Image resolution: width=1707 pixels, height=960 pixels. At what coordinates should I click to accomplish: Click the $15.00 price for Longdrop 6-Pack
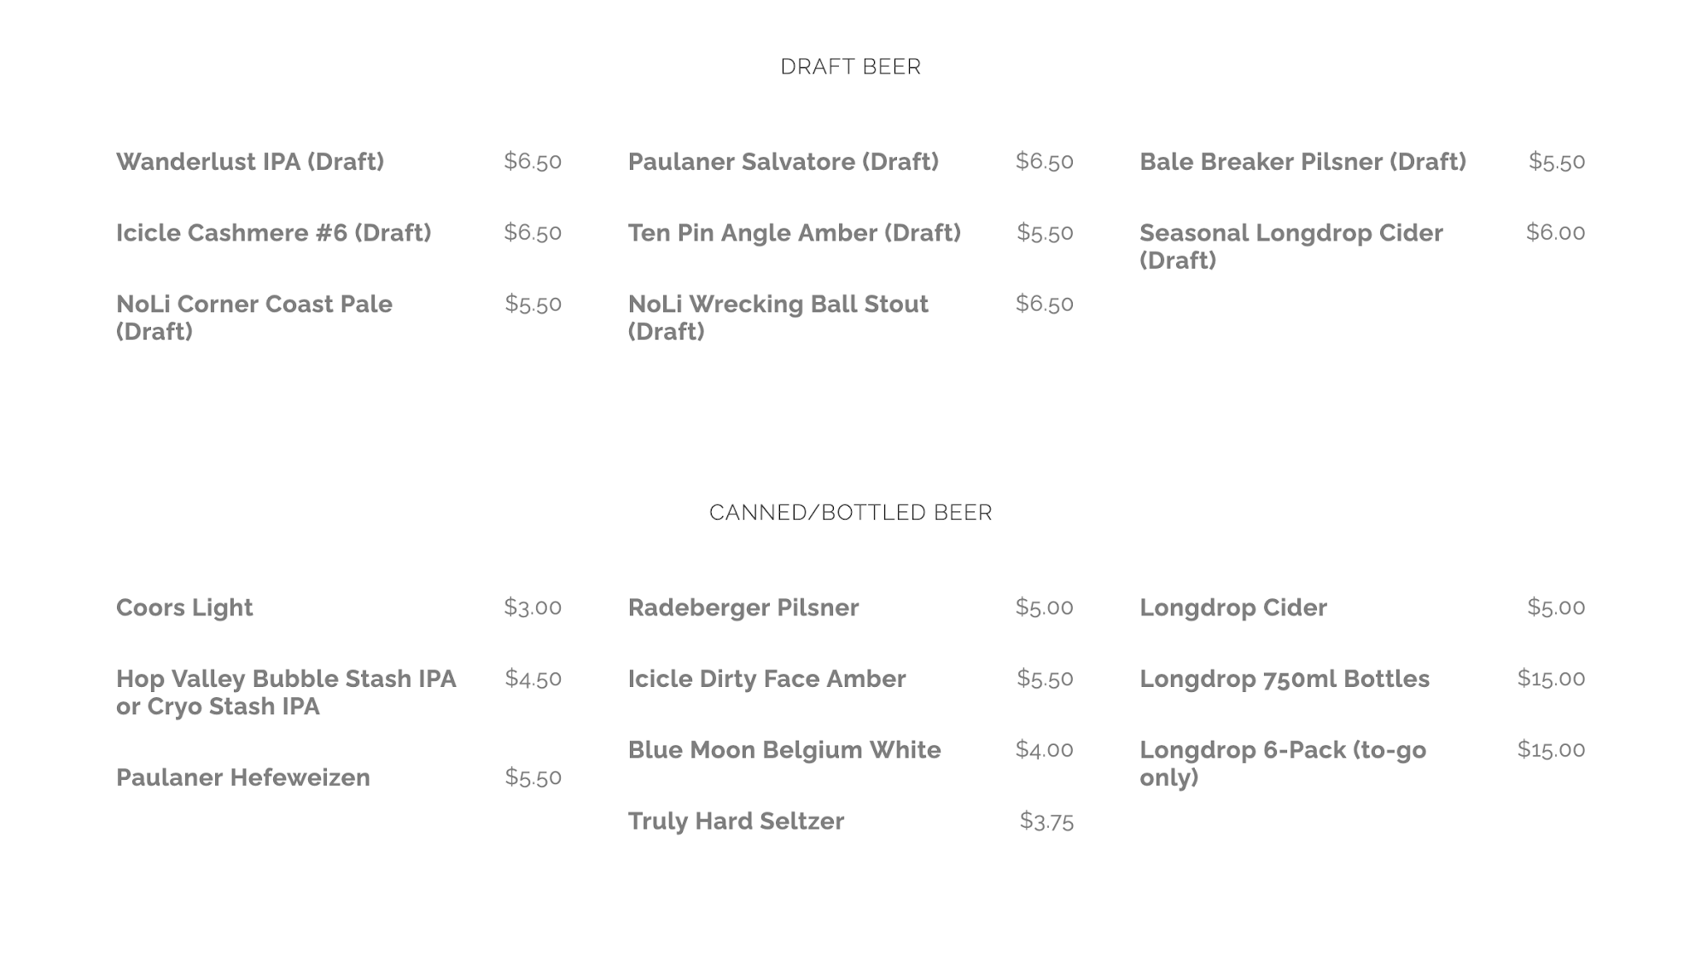pyautogui.click(x=1551, y=749)
